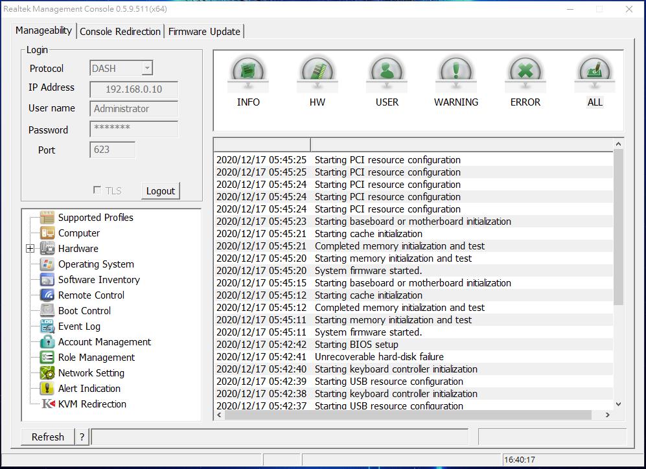Click the horizontal scroll right arrow
The height and width of the screenshot is (469, 646).
click(607, 415)
